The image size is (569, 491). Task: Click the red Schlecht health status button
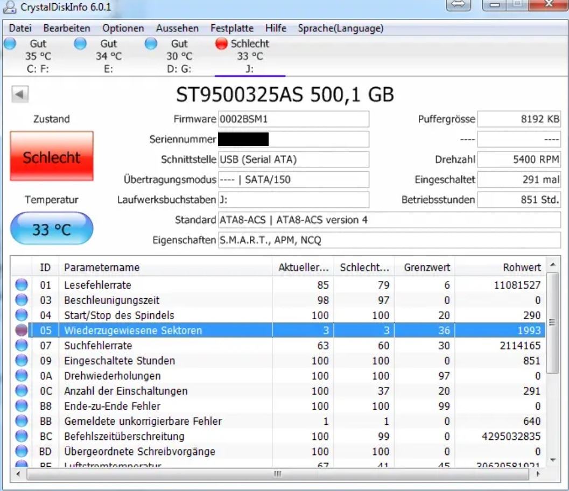coord(52,156)
